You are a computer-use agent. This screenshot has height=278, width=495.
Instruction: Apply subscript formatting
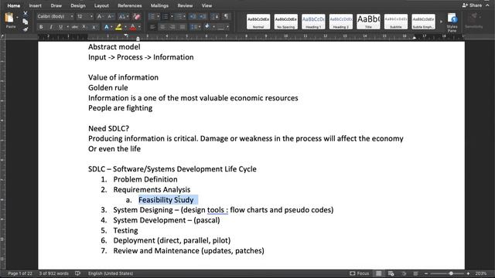coord(84,27)
